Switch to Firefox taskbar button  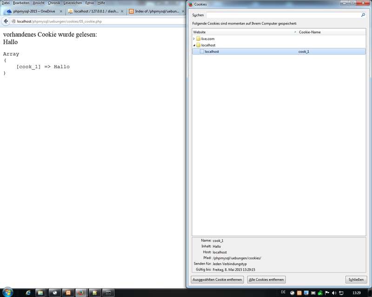tap(81, 293)
